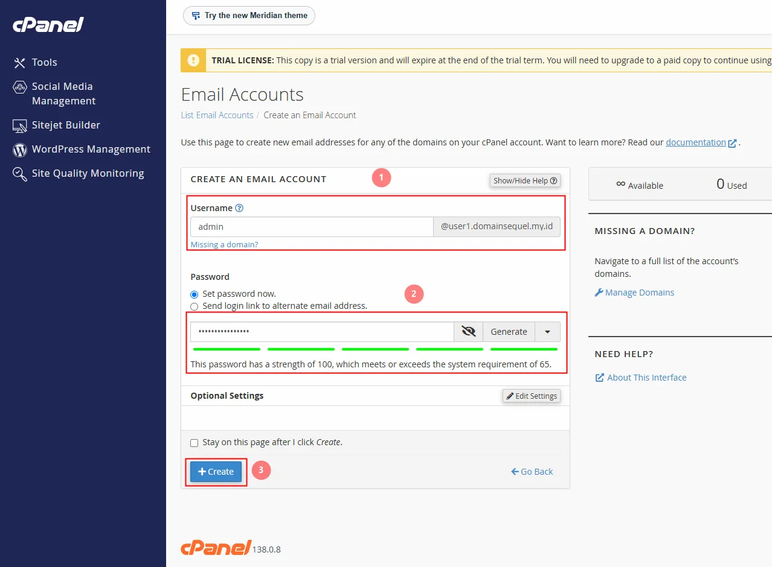
Task: Open Social Media Management in sidebar
Action: click(63, 93)
